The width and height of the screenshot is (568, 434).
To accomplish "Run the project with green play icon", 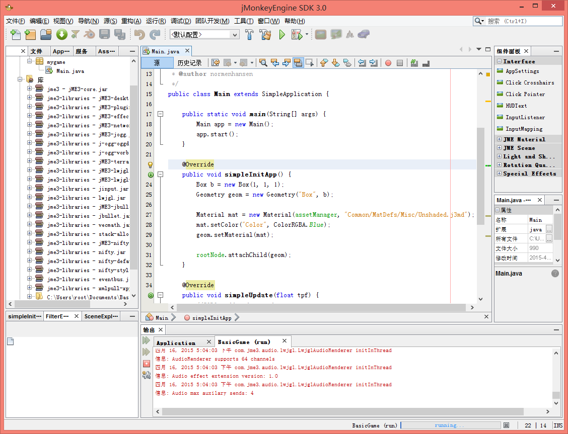I will (x=282, y=35).
